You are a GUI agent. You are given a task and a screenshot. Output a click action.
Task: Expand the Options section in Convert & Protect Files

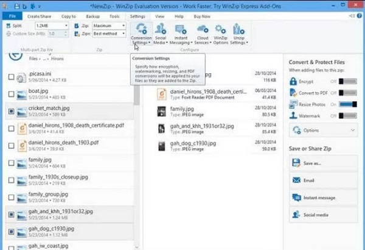[324, 130]
